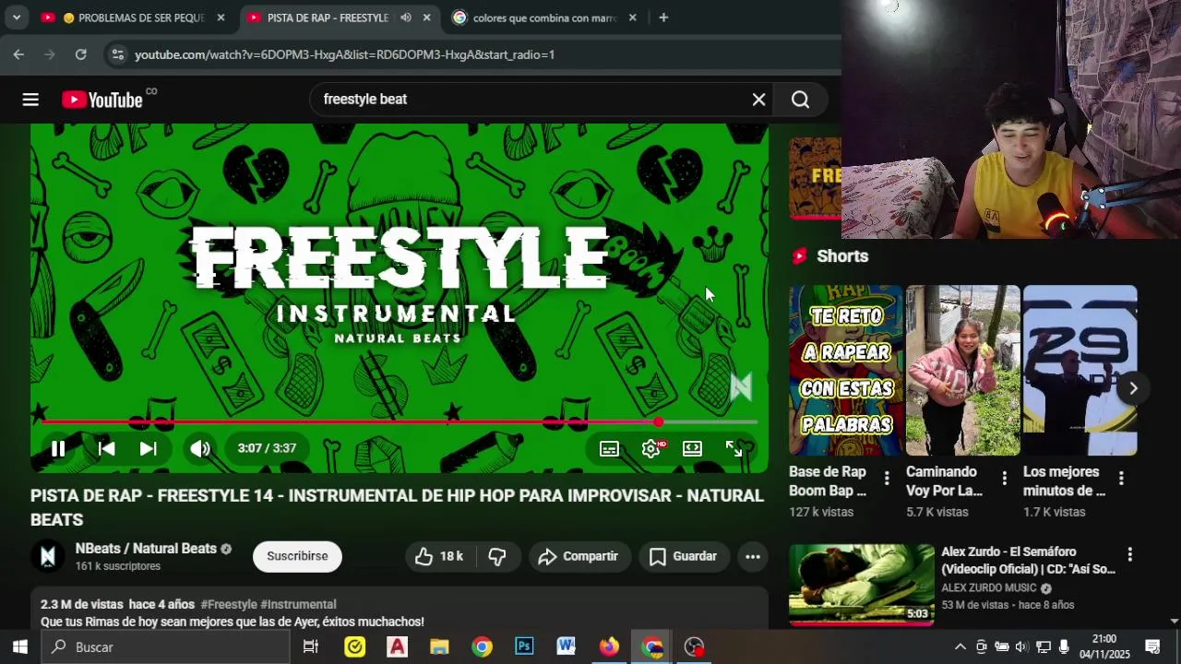Open the notification center icon
Screen dimensions: 1181x664
[x=1152, y=646]
